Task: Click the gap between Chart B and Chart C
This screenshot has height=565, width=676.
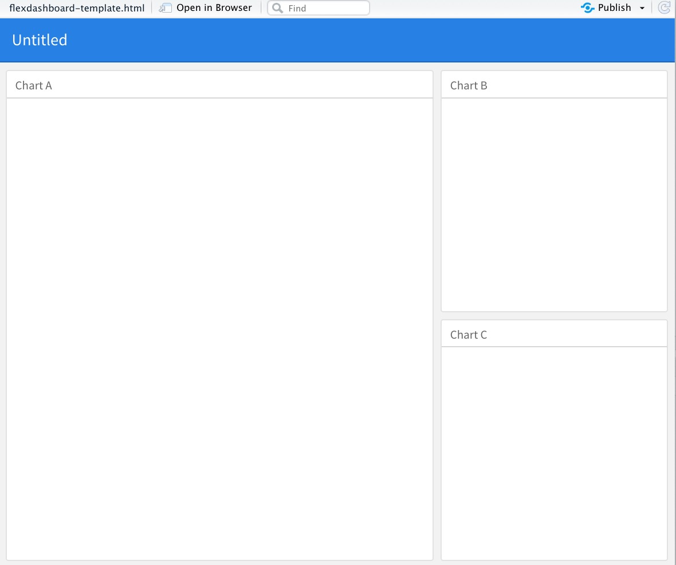Action: coord(554,316)
